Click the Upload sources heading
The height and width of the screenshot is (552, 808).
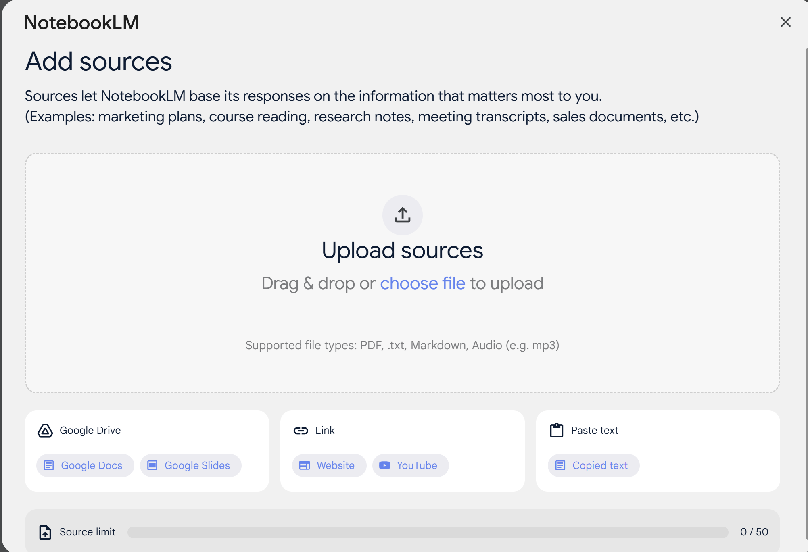coord(402,250)
